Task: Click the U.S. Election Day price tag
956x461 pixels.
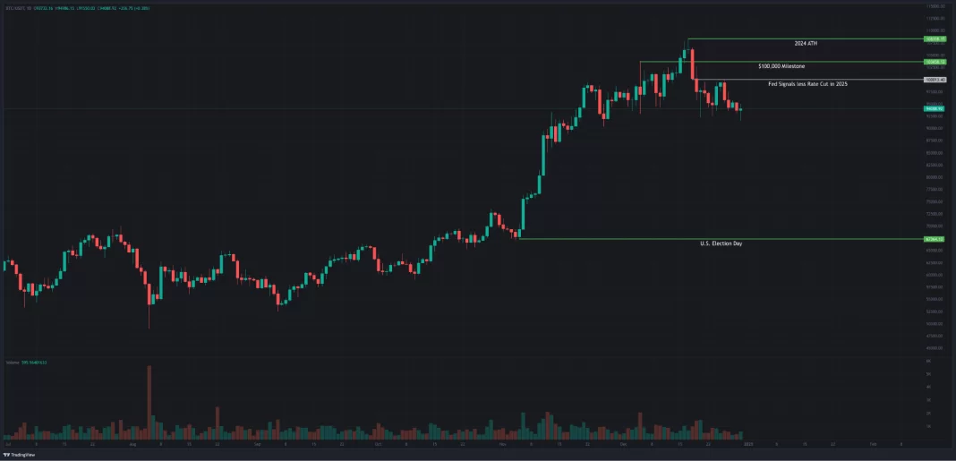Action: 936,239
